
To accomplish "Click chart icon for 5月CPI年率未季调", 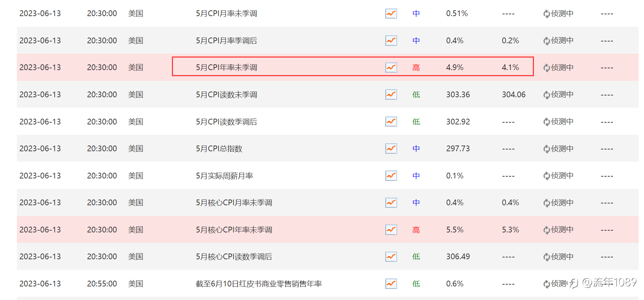I will pyautogui.click(x=391, y=68).
